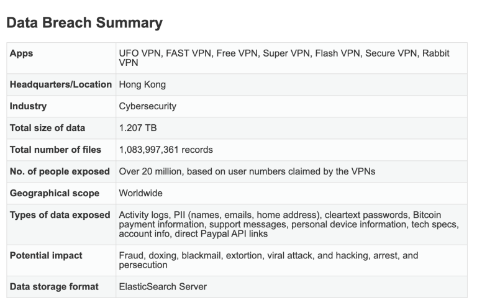Image resolution: width=477 pixels, height=308 pixels.
Task: Select the Types of data exposed label
Action: click(x=60, y=215)
